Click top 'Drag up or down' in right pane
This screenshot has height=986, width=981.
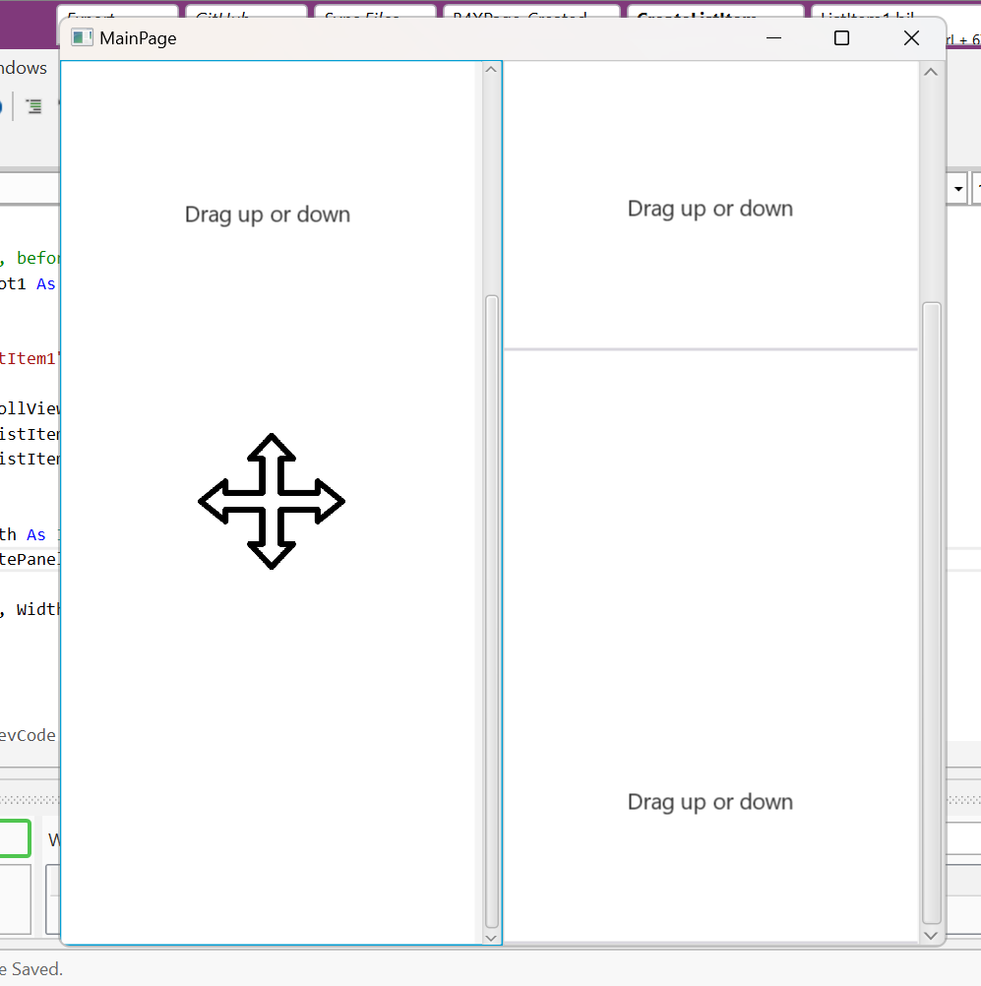710,209
